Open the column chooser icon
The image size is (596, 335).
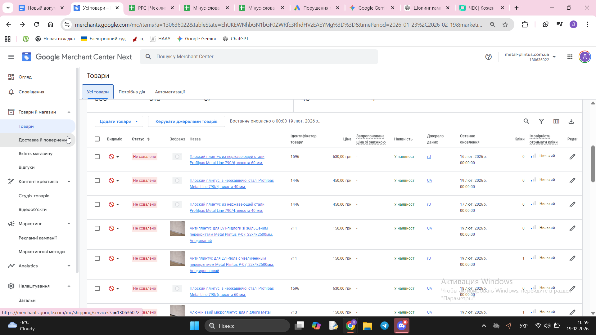pos(556,121)
